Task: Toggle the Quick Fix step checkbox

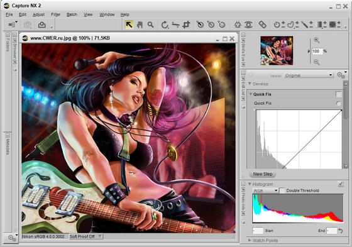Action: coord(339,94)
